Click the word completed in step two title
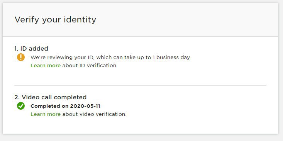 pyautogui.click(x=70, y=97)
